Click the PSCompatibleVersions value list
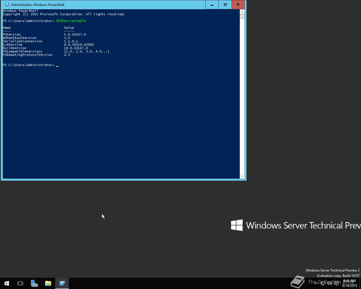 click(86, 51)
